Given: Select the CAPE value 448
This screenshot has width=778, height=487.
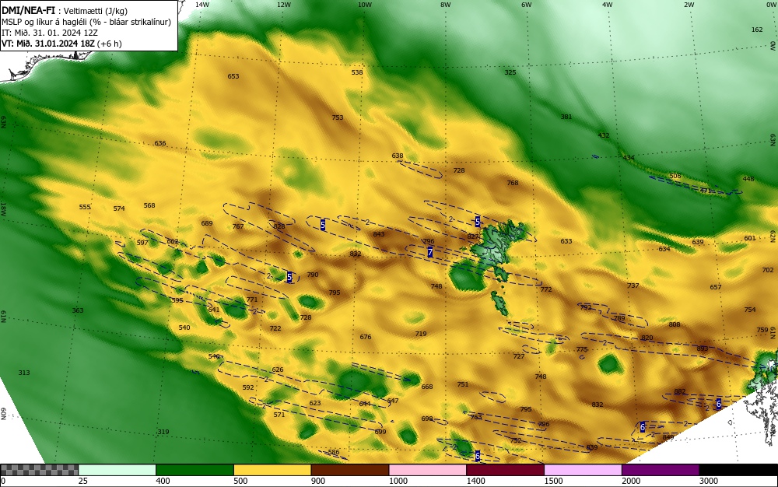Looking at the screenshot, I should click(748, 179).
